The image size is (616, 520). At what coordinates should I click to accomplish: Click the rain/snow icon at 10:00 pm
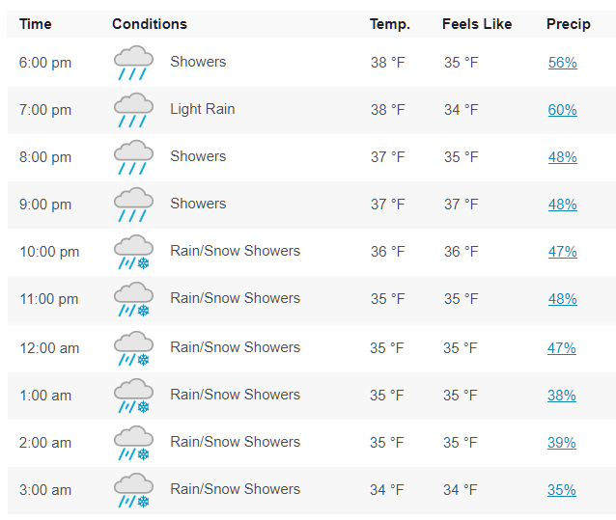pyautogui.click(x=133, y=252)
